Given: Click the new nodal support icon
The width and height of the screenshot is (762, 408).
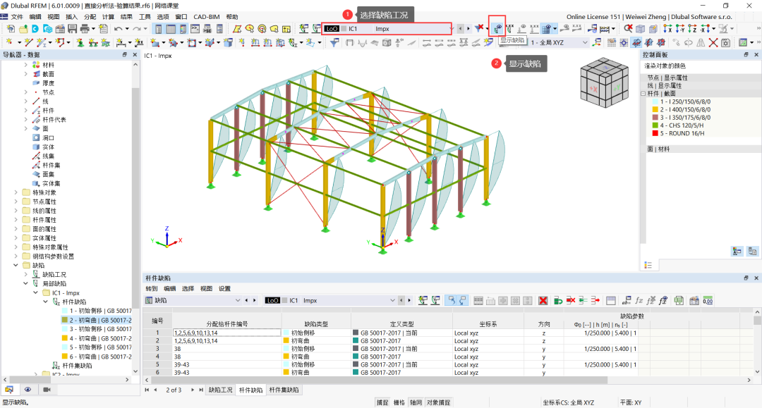Looking at the screenshot, I should pyautogui.click(x=80, y=43).
